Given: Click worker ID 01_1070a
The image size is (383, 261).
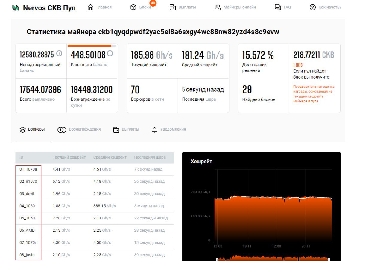Looking at the screenshot, I should click(x=28, y=169).
